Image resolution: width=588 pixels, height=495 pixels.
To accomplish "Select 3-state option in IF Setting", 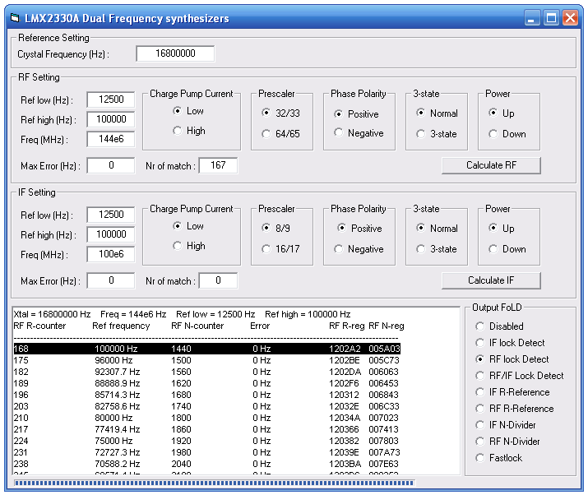I will pyautogui.click(x=437, y=249).
